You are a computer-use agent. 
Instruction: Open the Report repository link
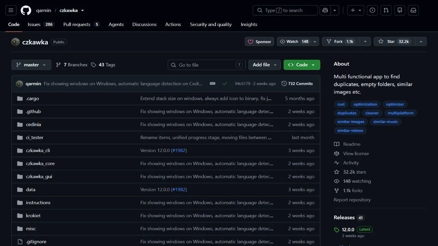point(352,200)
